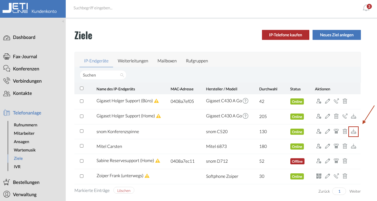Image resolution: width=377 pixels, height=201 pixels.
Task: Click the red IP-Telefone kaufen button
Action: [x=285, y=35]
